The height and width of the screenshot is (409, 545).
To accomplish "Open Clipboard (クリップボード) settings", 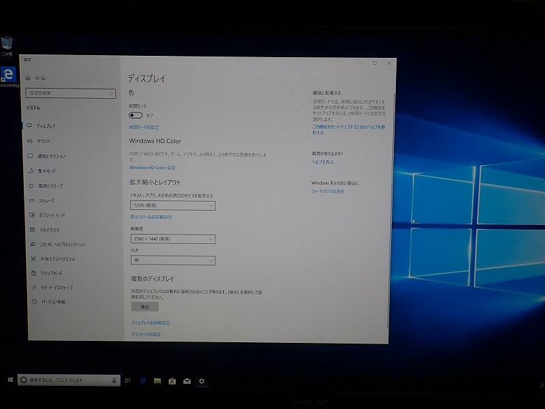I will coord(47,273).
